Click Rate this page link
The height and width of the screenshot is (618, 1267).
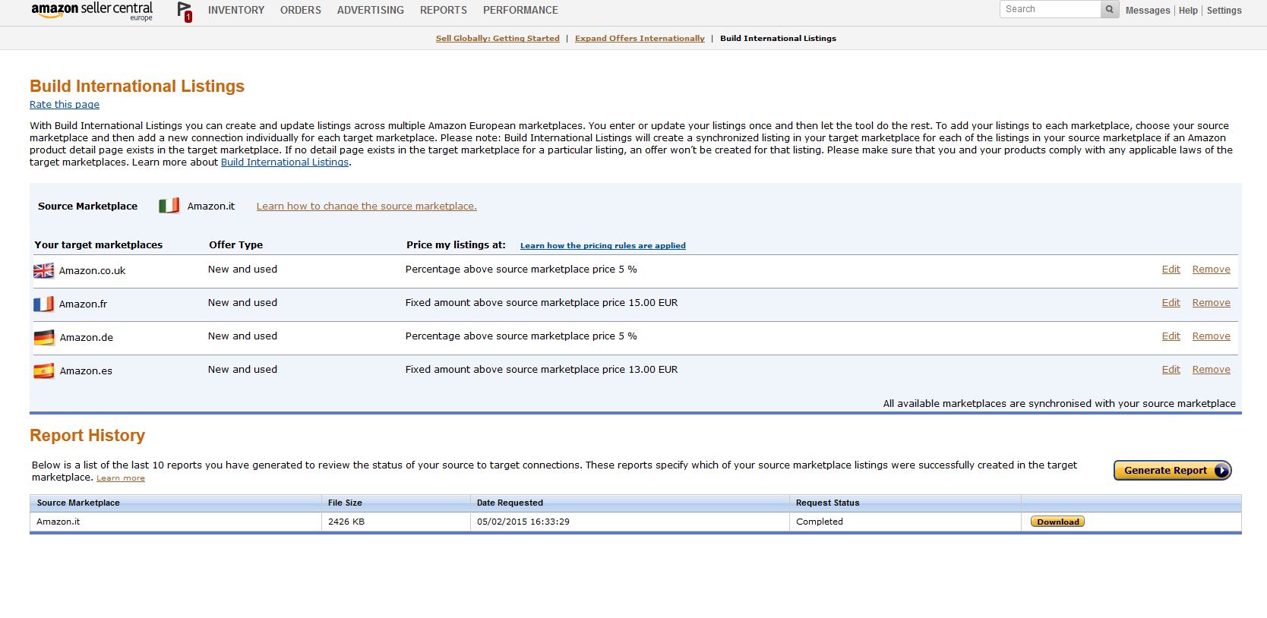[65, 105]
